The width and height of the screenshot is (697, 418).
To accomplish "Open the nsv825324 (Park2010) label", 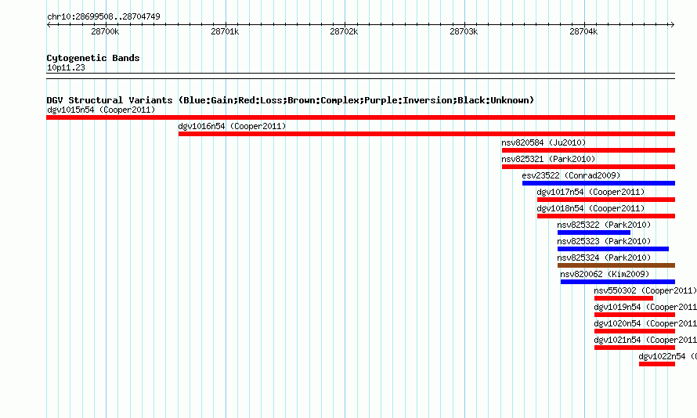I will 604,258.
